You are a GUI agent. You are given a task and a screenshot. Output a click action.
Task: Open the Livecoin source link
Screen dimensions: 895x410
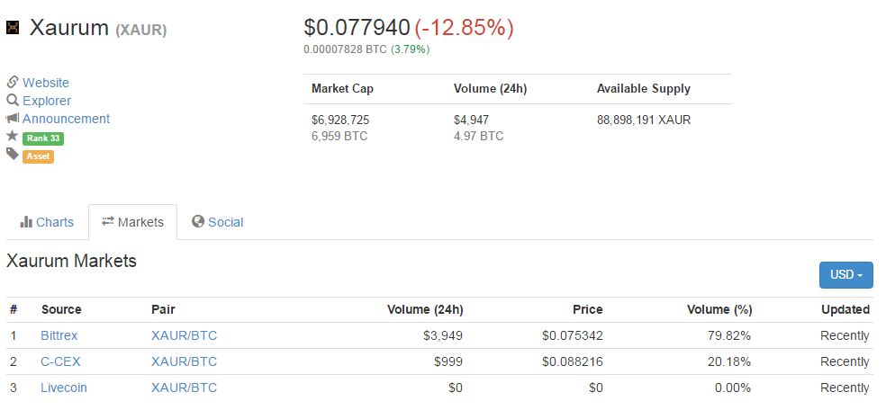point(64,388)
